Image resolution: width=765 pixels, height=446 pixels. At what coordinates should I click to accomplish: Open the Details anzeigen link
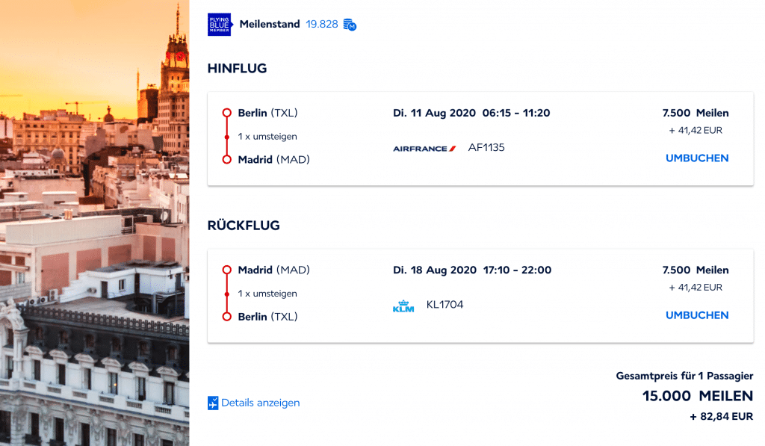coord(260,403)
